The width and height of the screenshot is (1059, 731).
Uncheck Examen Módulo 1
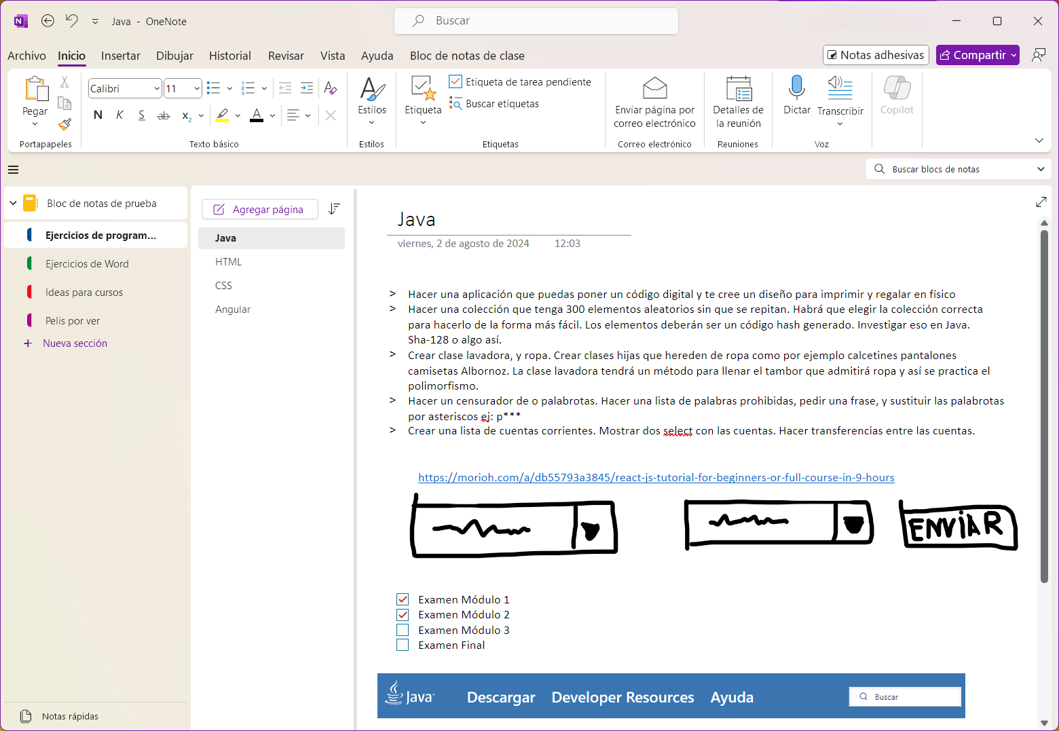point(403,599)
